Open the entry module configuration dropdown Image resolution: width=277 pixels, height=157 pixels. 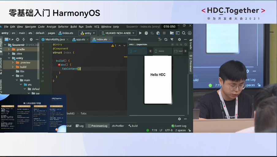[88, 33]
